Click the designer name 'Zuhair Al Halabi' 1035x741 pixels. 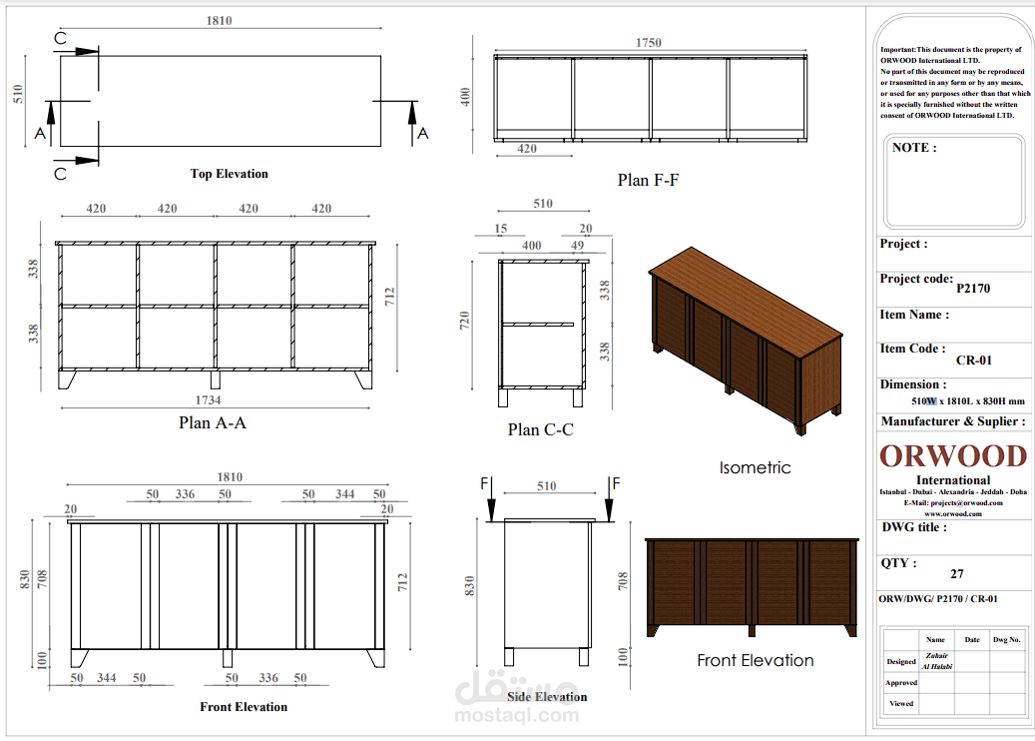(936, 661)
